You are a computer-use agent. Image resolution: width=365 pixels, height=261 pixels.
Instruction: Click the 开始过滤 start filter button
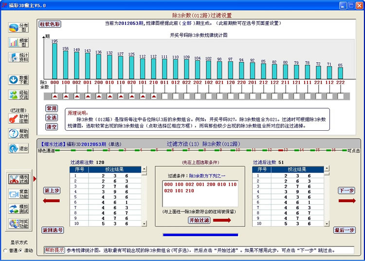(199, 220)
